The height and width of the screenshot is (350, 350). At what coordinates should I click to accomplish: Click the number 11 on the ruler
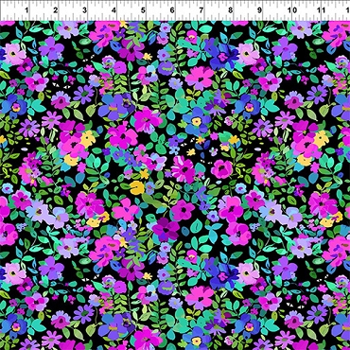coord(322,10)
